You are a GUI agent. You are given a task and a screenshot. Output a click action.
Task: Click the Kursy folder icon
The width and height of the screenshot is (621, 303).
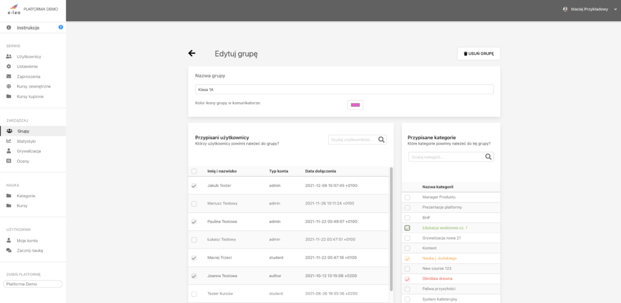8,206
